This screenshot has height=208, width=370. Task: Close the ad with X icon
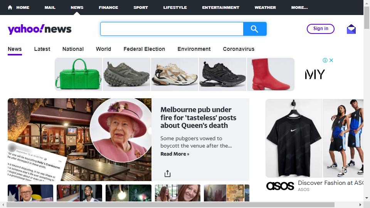[x=331, y=60]
